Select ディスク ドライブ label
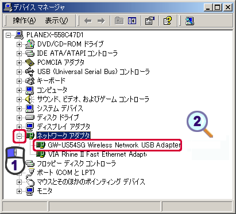 pyautogui.click(x=58, y=118)
